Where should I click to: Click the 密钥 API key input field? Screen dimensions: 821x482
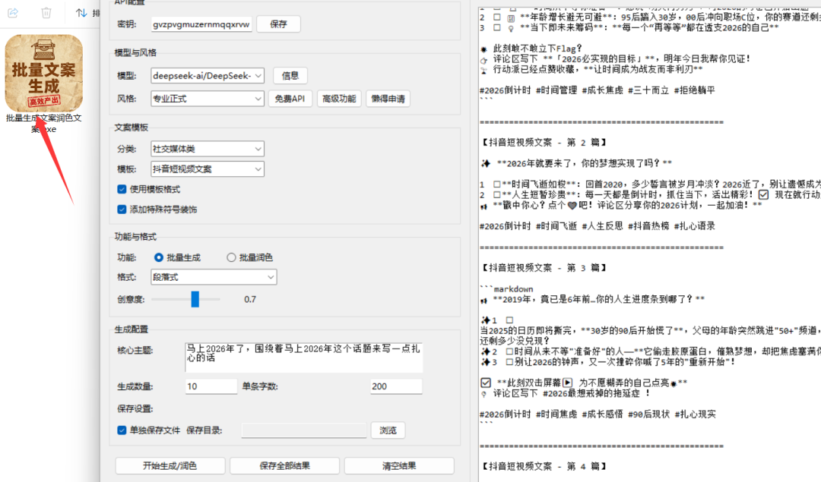(x=201, y=24)
